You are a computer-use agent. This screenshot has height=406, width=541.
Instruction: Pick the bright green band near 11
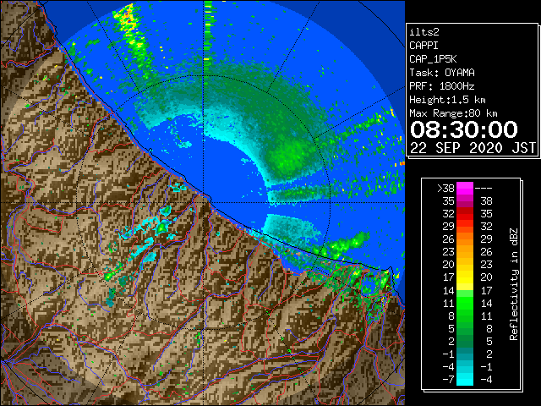tap(465, 303)
